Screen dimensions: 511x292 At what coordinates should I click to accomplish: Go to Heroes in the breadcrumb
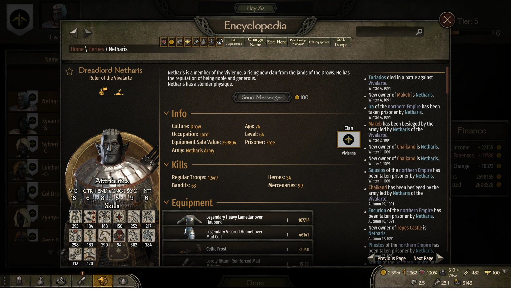click(96, 49)
